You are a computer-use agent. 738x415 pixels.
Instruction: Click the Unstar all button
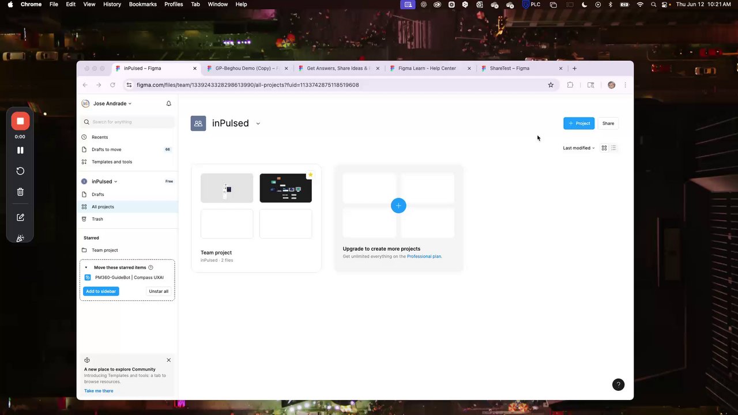pyautogui.click(x=159, y=292)
